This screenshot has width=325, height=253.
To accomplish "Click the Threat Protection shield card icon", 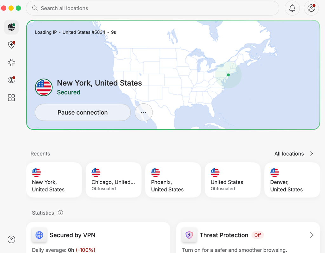I will [x=189, y=235].
